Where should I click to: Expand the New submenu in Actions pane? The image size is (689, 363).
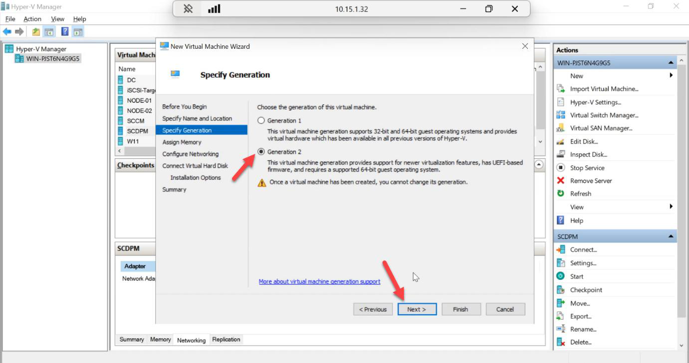coord(671,76)
